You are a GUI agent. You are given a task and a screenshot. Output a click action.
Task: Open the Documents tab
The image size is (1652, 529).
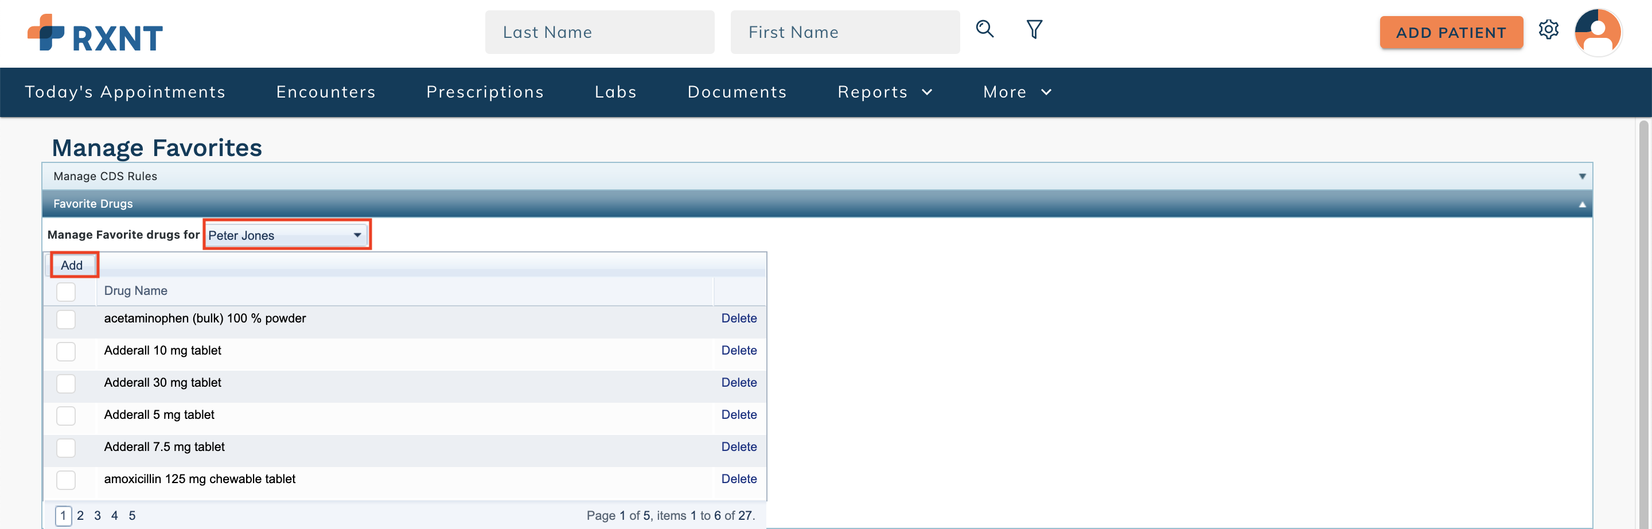(x=737, y=92)
